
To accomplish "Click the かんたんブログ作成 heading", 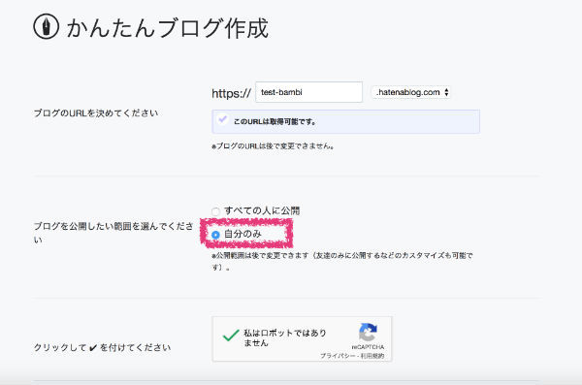I will coord(168,28).
